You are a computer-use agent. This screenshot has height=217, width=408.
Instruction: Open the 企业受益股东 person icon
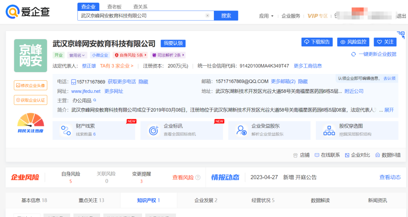pos(241,131)
